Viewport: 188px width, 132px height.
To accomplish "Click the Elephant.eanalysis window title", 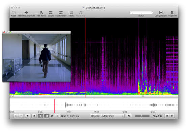I will coord(95,8).
